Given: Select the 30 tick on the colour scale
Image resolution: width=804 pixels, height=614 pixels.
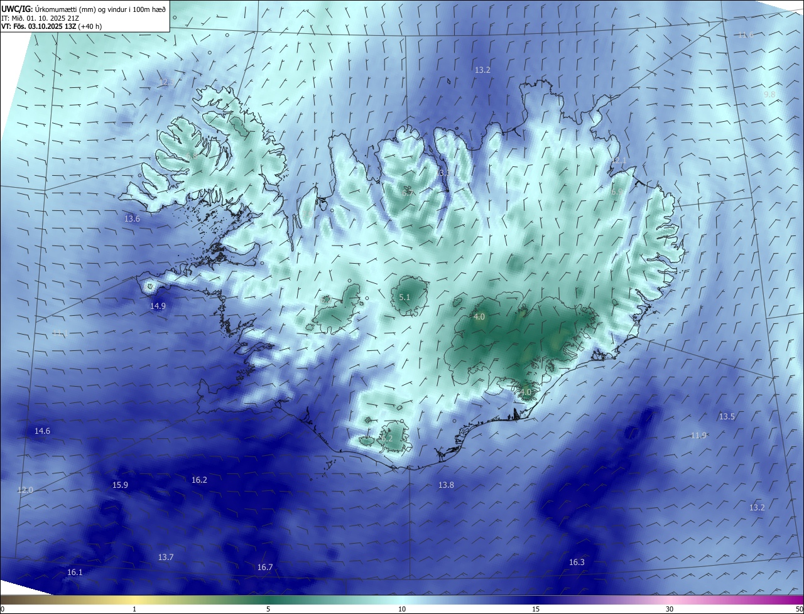Looking at the screenshot, I should pyautogui.click(x=670, y=609).
